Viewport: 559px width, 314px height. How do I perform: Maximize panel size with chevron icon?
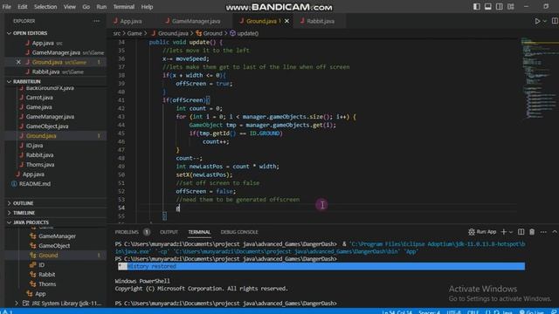[x=555, y=232]
